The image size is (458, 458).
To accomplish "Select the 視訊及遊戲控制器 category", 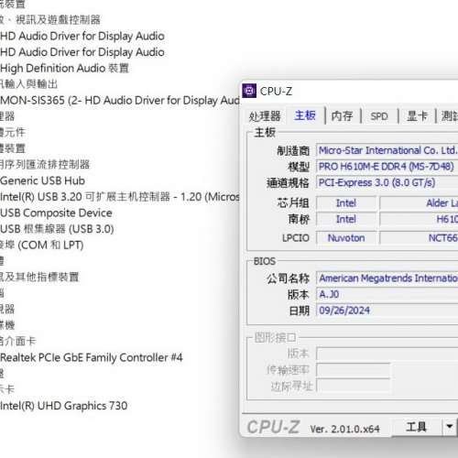I will 50,20.
